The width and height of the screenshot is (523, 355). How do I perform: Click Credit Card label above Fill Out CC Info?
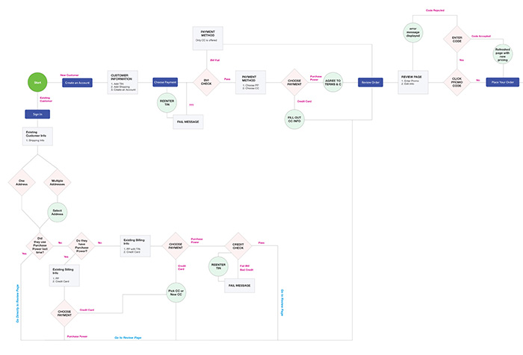pyautogui.click(x=304, y=101)
